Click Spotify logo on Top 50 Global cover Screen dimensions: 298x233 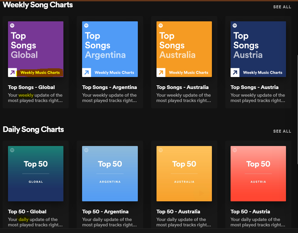click(12, 150)
